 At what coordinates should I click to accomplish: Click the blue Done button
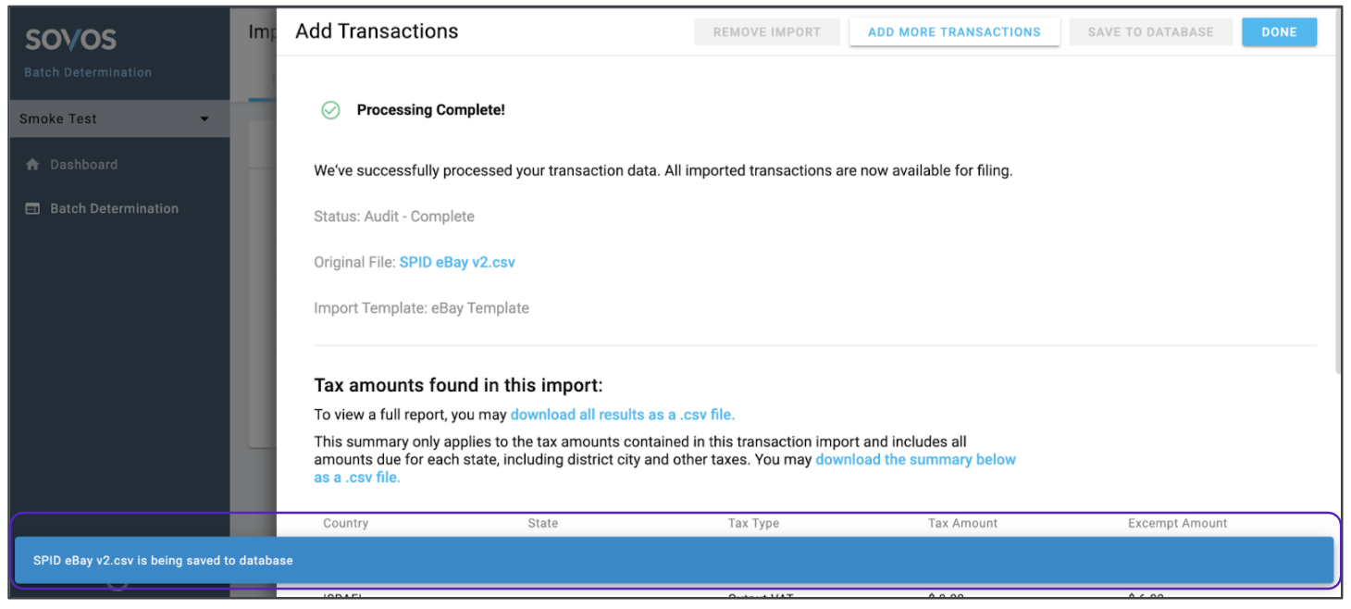(1279, 32)
